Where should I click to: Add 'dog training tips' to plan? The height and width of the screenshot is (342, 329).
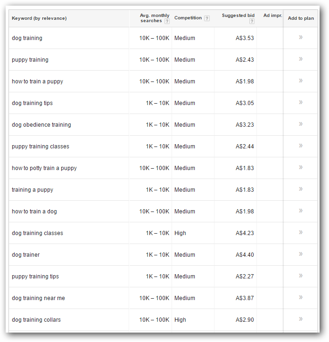click(300, 102)
